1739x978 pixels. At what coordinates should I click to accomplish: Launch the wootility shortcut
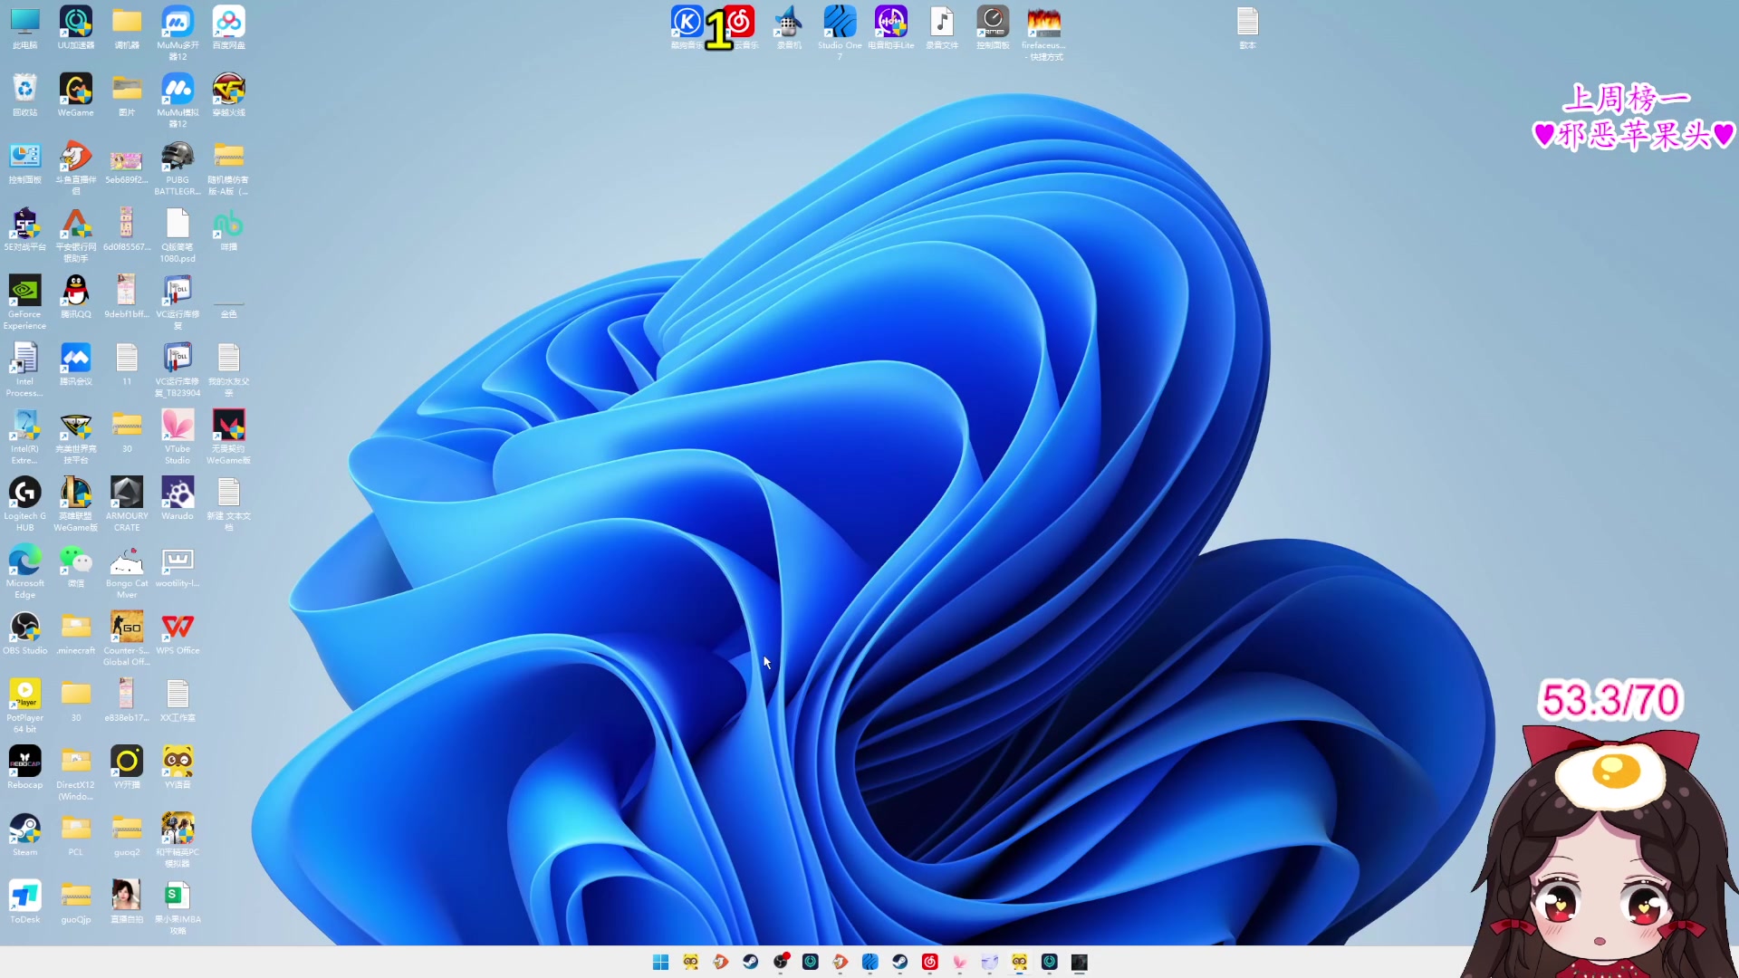click(x=178, y=566)
